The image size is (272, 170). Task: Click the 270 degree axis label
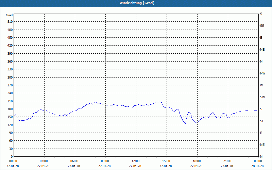point(10,85)
